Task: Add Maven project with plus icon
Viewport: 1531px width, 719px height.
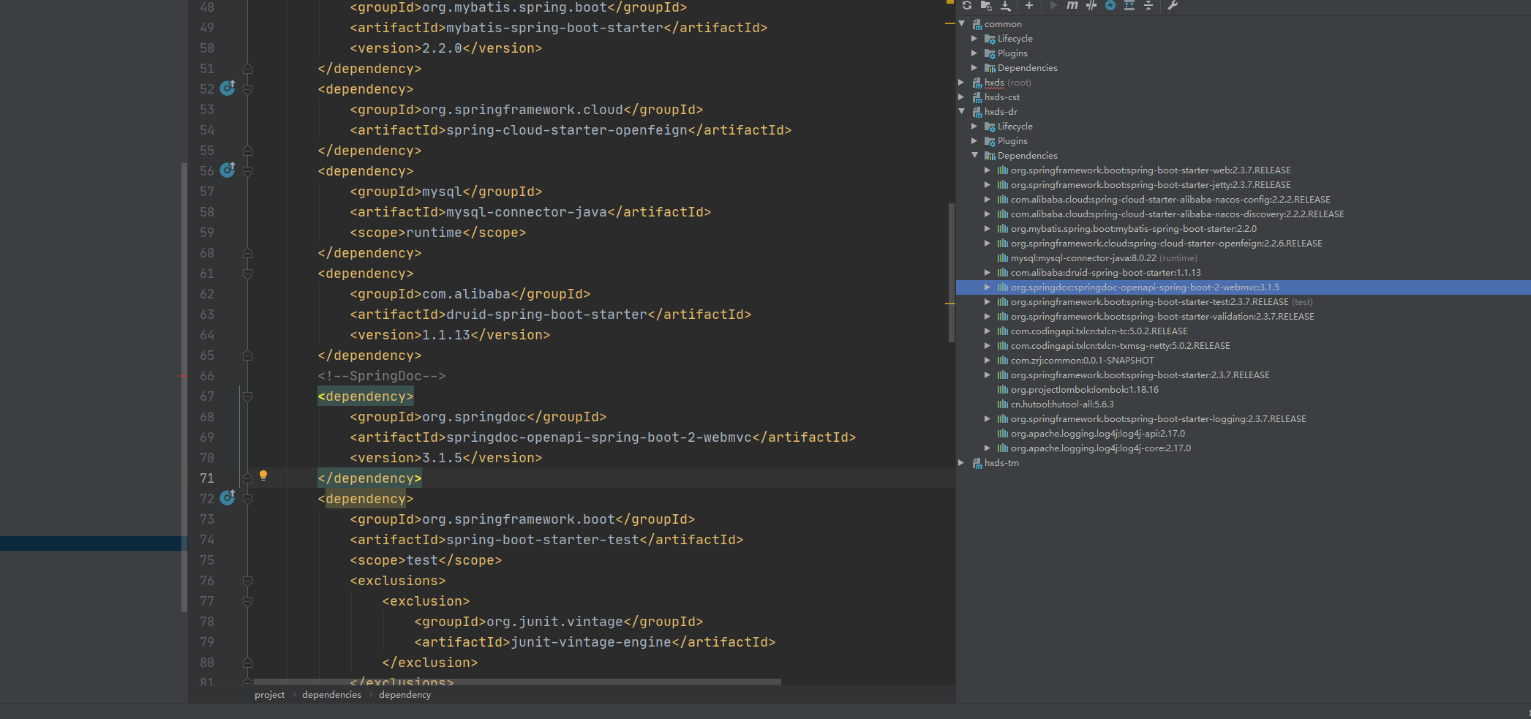Action: 1029,5
